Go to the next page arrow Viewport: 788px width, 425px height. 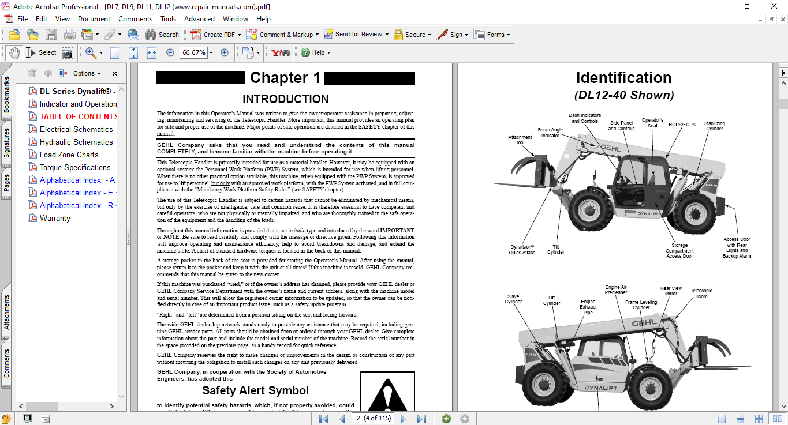pyautogui.click(x=403, y=419)
